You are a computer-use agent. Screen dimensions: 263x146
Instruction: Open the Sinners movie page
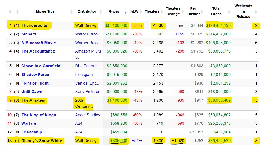click(x=29, y=34)
